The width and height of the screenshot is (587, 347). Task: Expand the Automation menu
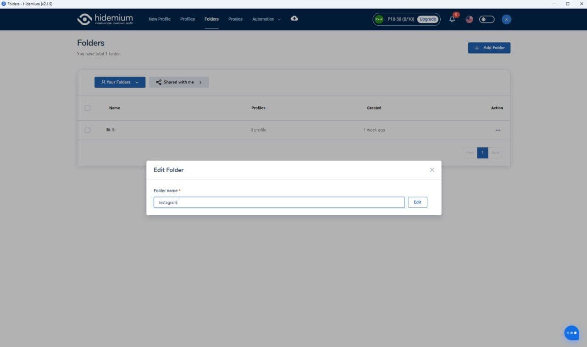click(266, 19)
